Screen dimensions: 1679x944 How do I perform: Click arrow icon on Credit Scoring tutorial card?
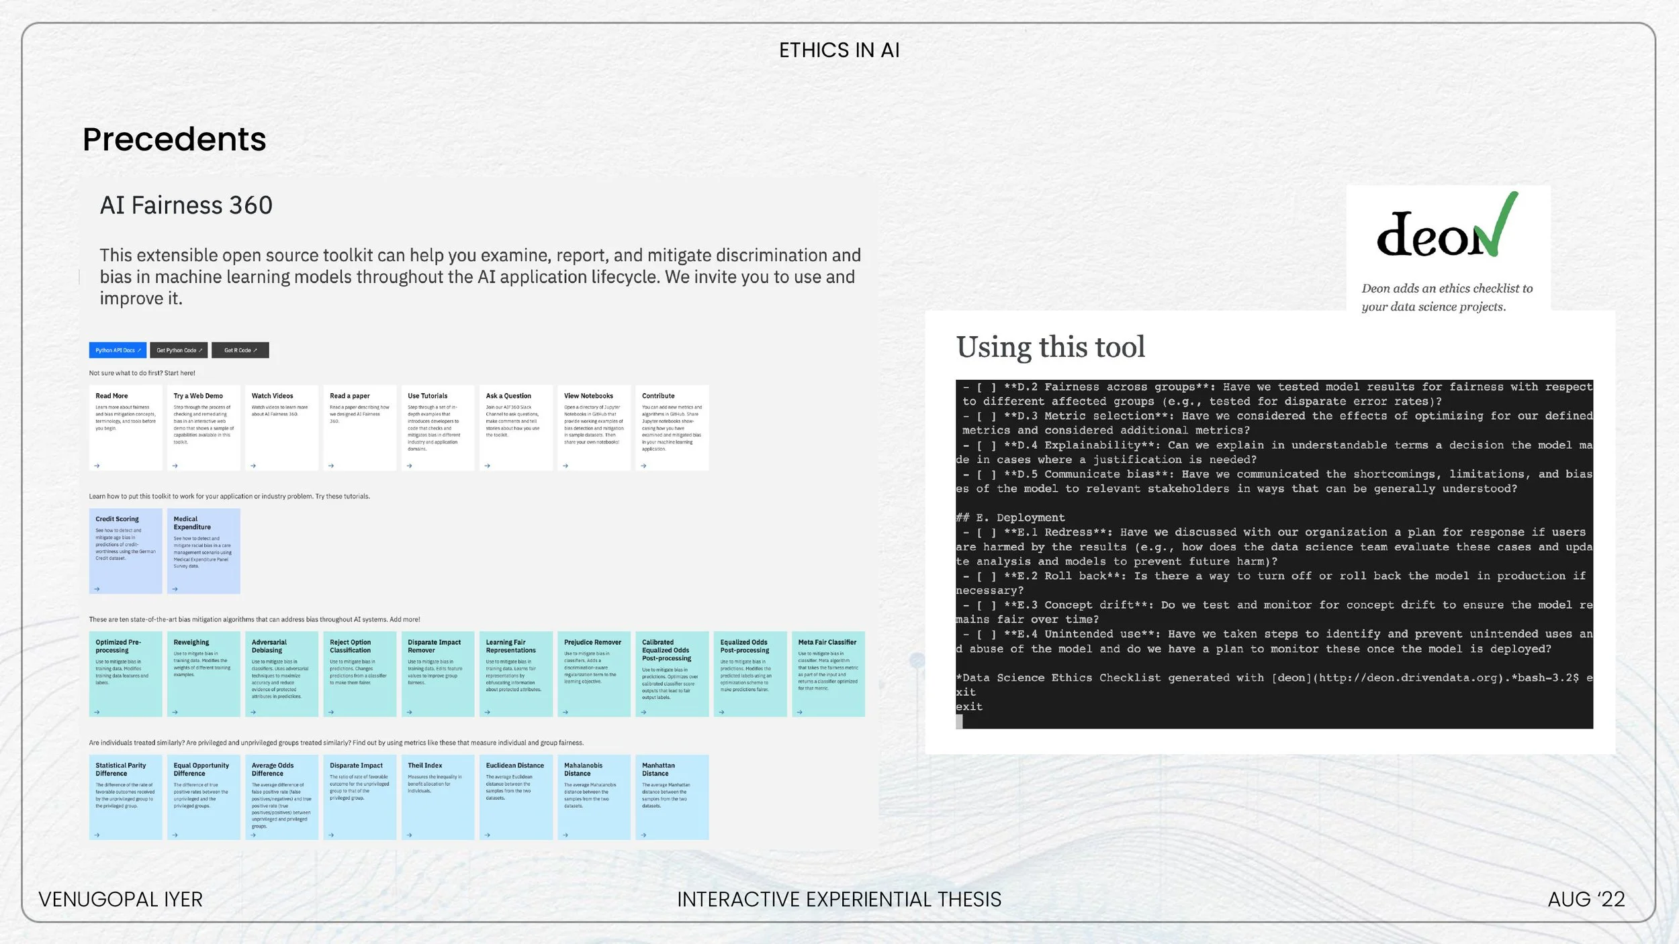pos(97,589)
